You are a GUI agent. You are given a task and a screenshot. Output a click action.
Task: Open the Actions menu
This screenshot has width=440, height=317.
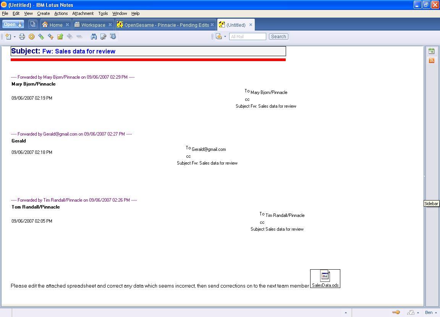[x=61, y=13]
